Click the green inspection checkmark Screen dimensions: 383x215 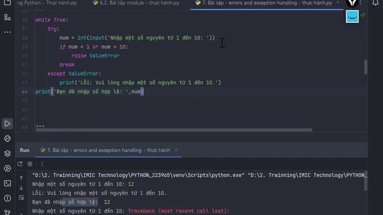363,15
